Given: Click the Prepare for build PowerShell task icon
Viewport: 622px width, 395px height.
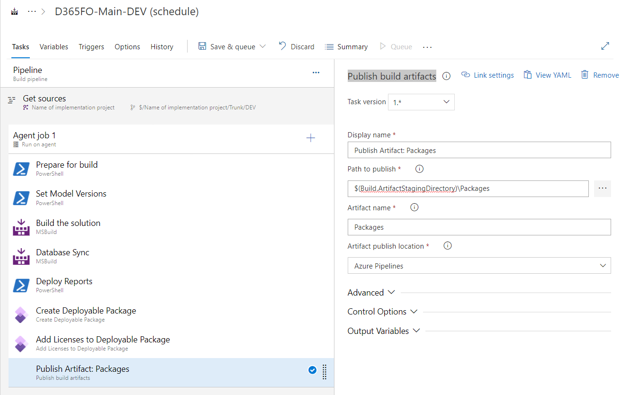Looking at the screenshot, I should point(20,169).
